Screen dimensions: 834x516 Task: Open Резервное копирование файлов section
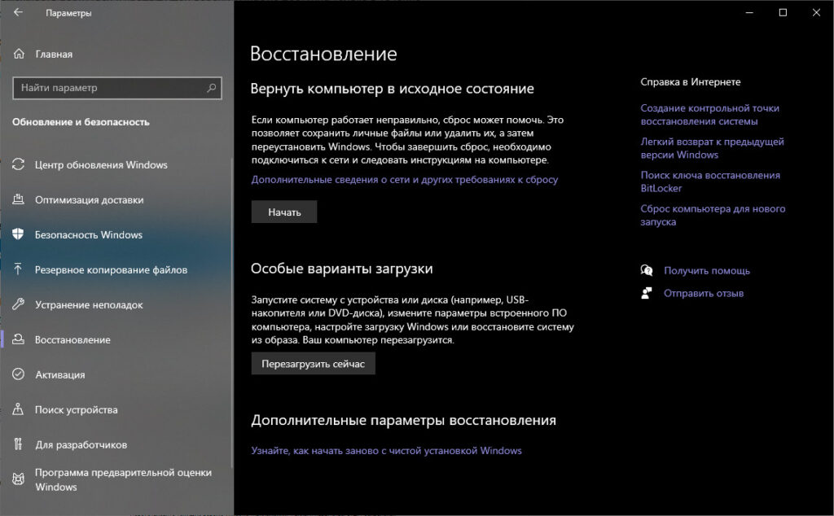coord(111,269)
